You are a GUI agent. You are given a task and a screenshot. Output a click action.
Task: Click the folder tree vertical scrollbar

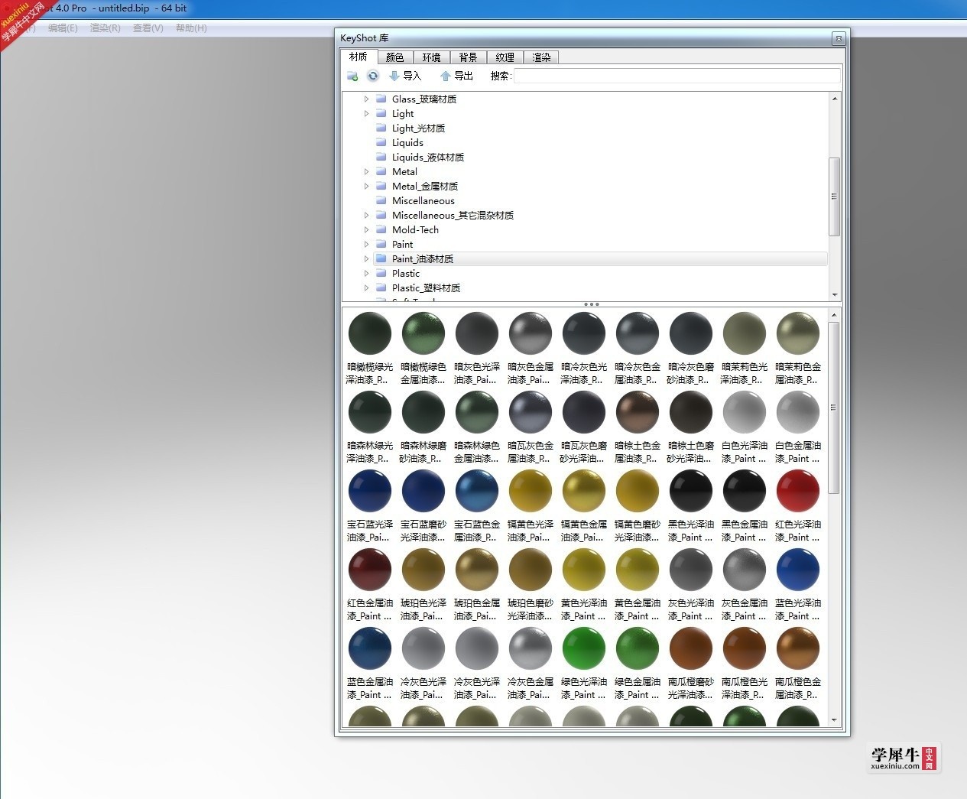834,197
